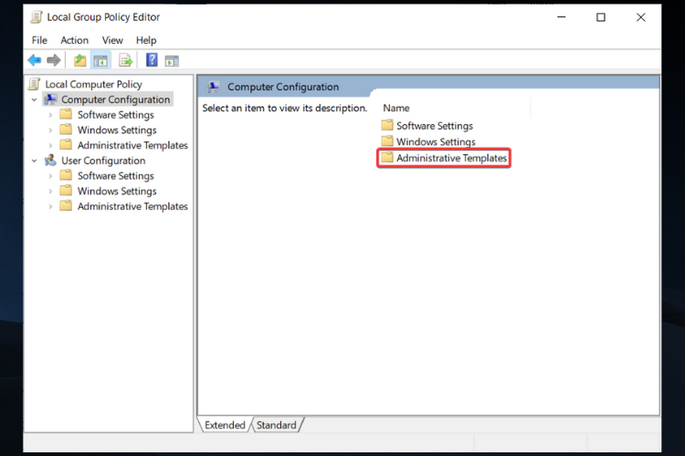Select Administrative Templates label under User Configuration
This screenshot has width=685, height=456.
pyautogui.click(x=132, y=206)
